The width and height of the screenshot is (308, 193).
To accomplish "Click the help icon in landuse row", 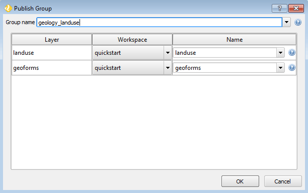I will point(292,52).
